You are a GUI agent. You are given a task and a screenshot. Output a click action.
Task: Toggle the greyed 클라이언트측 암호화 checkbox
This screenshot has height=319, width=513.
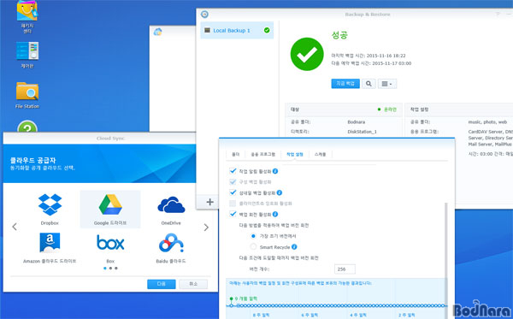[233, 204]
